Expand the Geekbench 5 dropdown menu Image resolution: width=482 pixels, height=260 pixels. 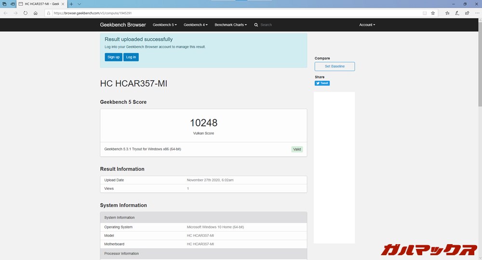coord(164,25)
